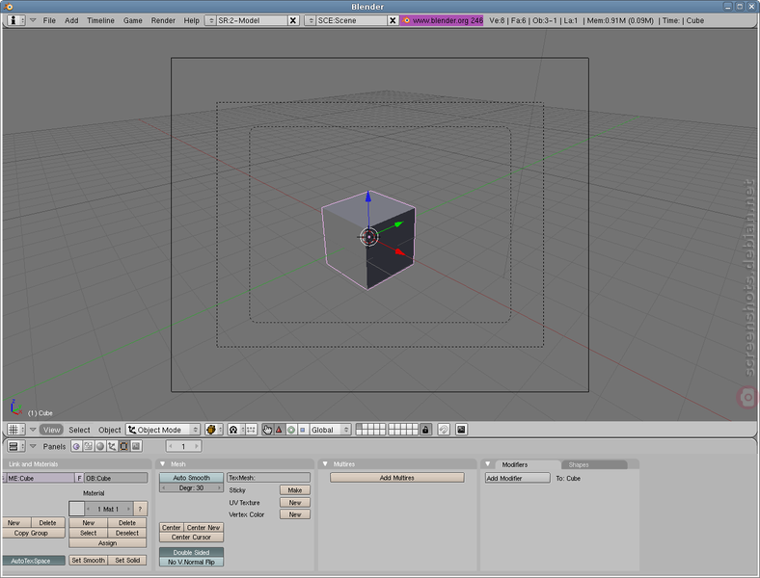Toggle the 3D transform manipulator hand icon
Screen dimensions: 760x578
click(x=267, y=430)
